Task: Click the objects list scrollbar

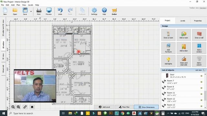Action: 205,95
